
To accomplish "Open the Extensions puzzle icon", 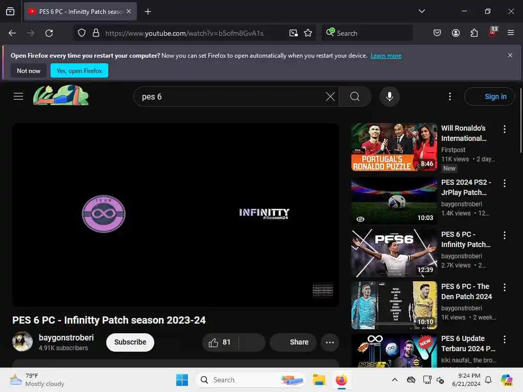I will (x=474, y=33).
